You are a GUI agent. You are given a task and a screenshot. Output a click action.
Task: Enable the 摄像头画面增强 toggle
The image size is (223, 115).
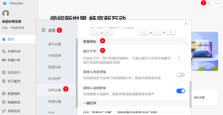181,75
